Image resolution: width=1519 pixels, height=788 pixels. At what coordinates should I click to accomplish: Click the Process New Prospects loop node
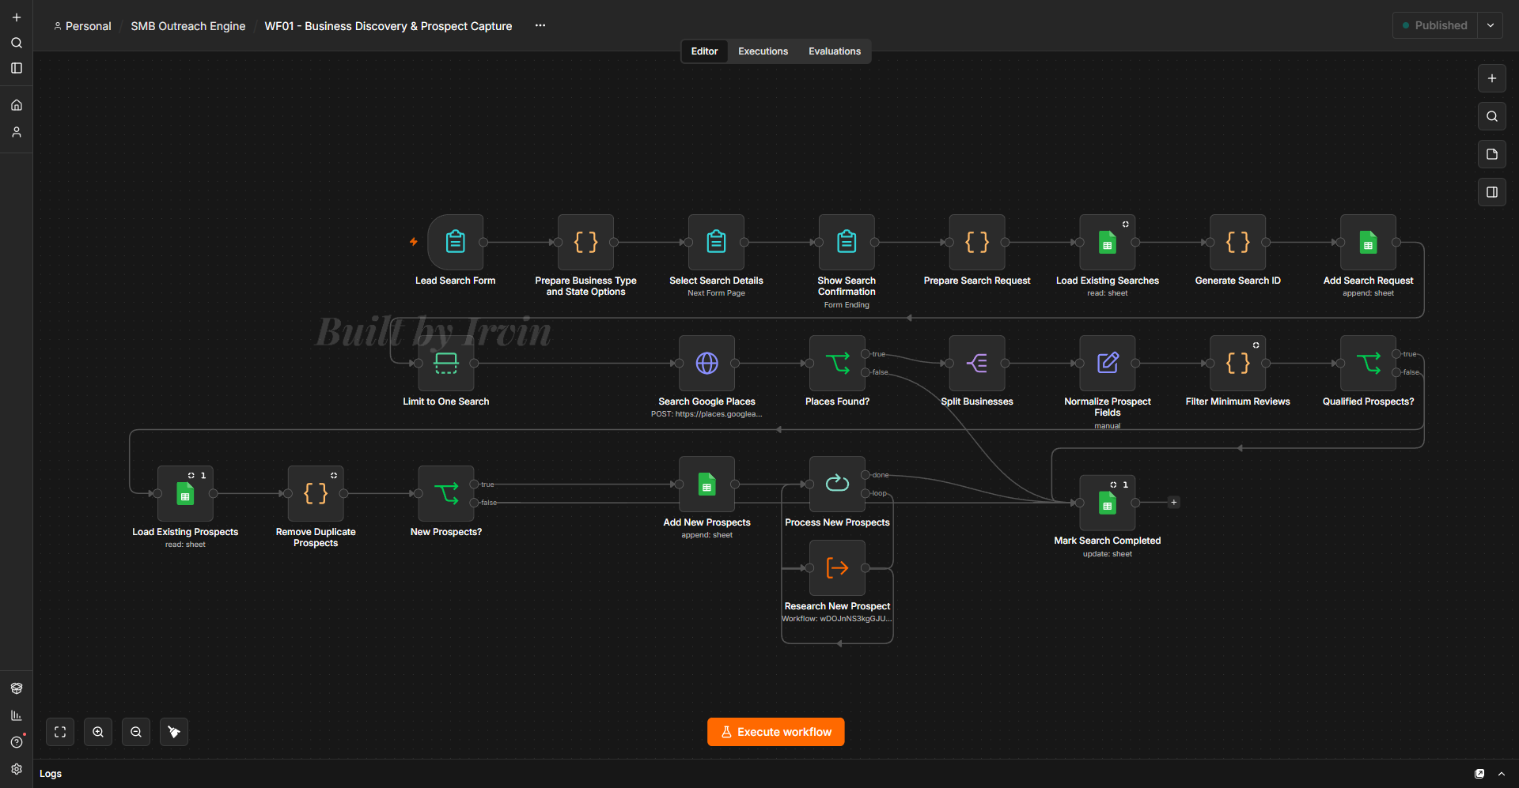[x=837, y=484]
